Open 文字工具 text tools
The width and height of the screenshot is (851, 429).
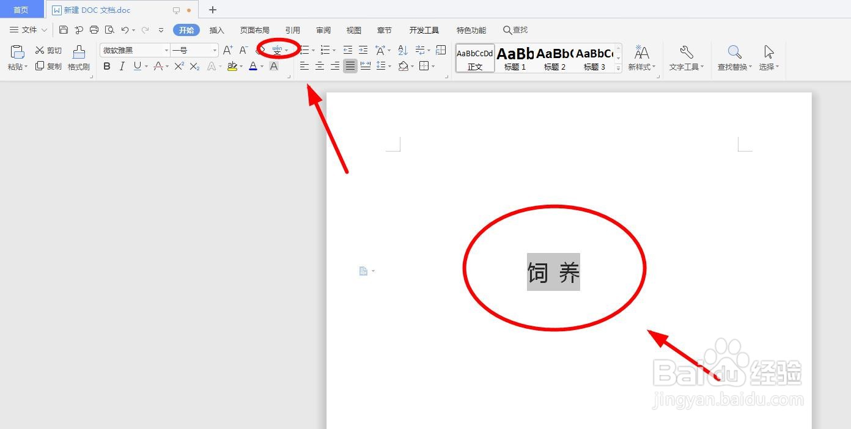click(687, 58)
